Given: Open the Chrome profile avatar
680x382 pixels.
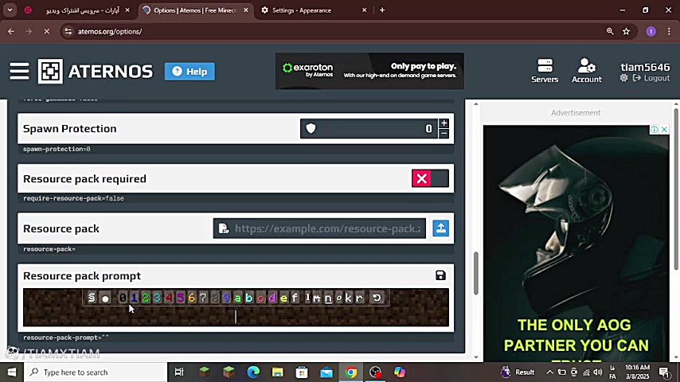Looking at the screenshot, I should 651,31.
